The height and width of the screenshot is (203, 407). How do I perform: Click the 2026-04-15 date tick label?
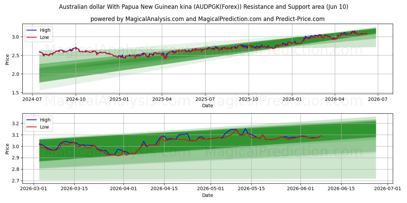(x=164, y=189)
